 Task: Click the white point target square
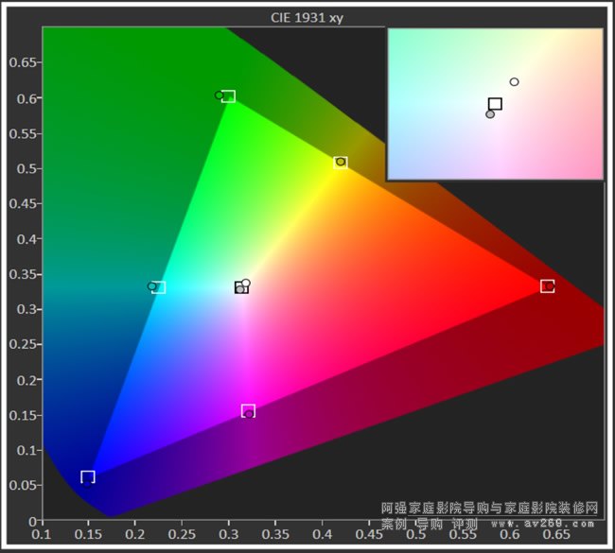[241, 287]
